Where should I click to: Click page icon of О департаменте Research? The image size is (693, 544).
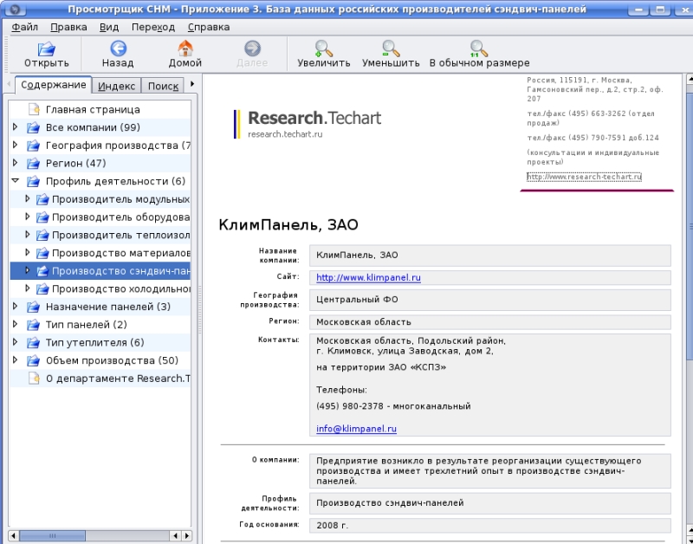(x=34, y=379)
